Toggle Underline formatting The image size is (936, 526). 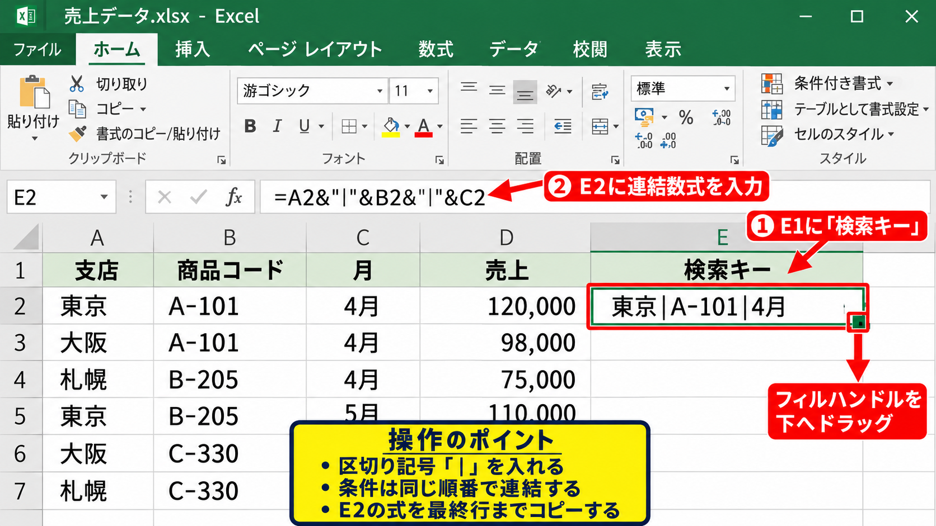pos(304,126)
